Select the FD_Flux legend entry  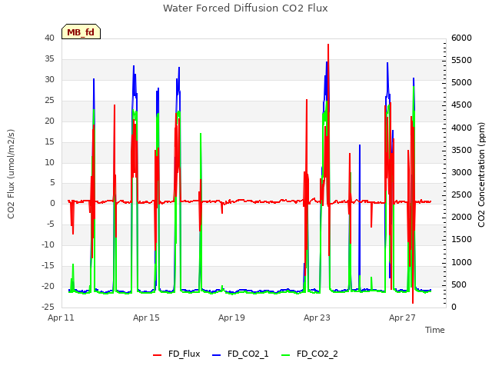(176, 354)
